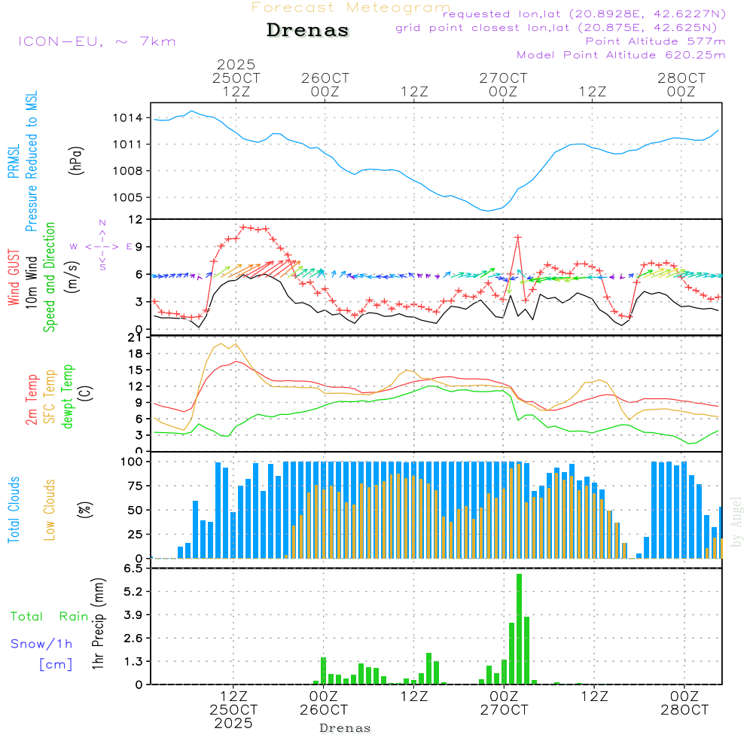This screenshot has width=753, height=753.
Task: Click the requested lon,lat coordinates text
Action: point(584,14)
